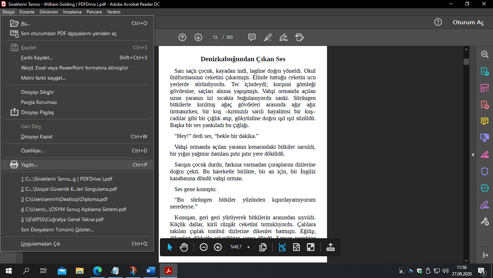Image resolution: width=493 pixels, height=278 pixels.
Task: Enable fit-to-width page view
Action: [282, 247]
